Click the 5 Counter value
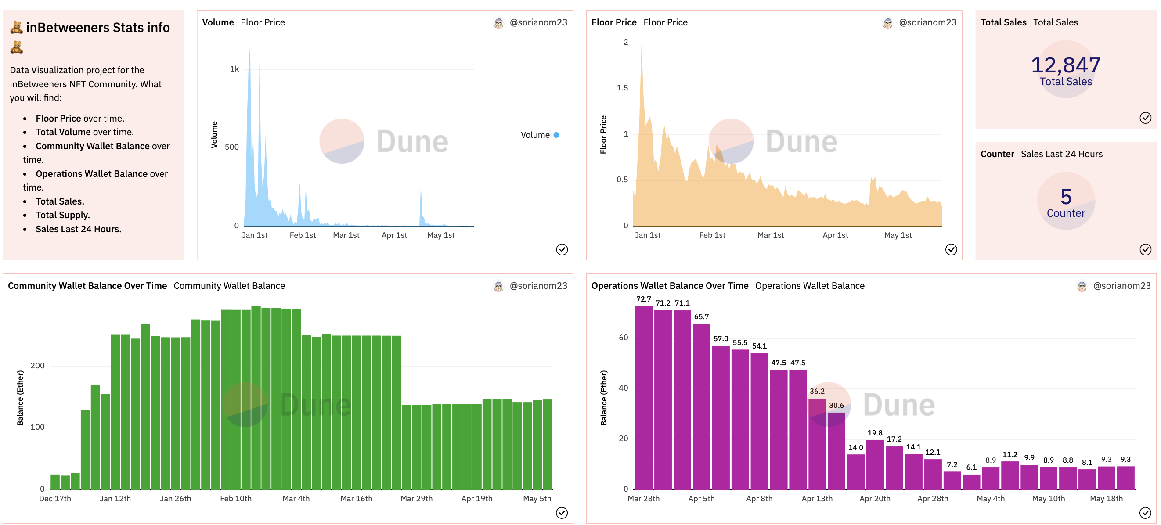The width and height of the screenshot is (1161, 525). pos(1065,197)
